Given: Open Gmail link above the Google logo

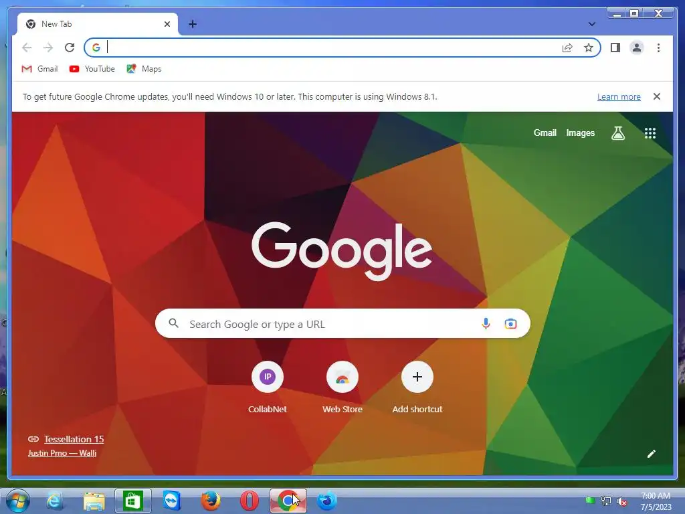Looking at the screenshot, I should [x=545, y=133].
